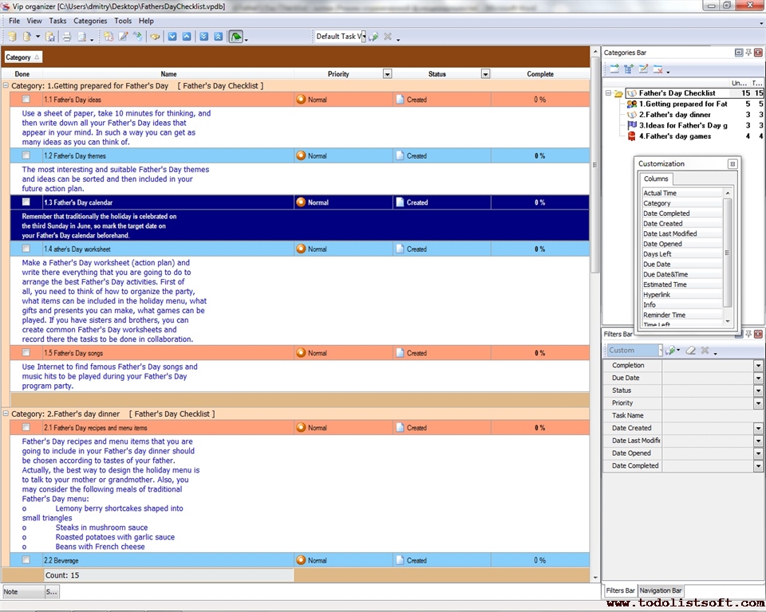The image size is (766, 612).
Task: Collapse the Father's Day Checklist tree node
Action: [x=608, y=93]
